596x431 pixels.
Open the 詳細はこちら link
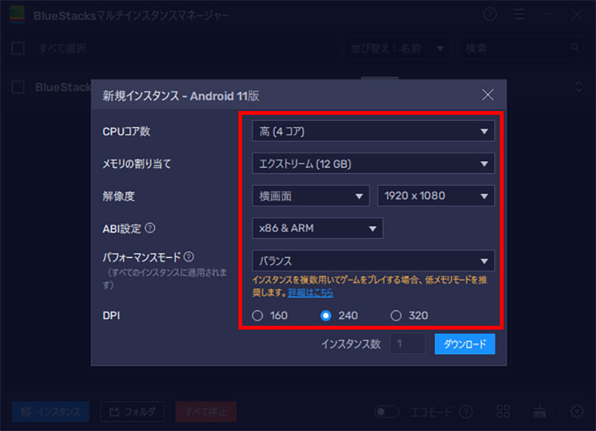(x=311, y=293)
